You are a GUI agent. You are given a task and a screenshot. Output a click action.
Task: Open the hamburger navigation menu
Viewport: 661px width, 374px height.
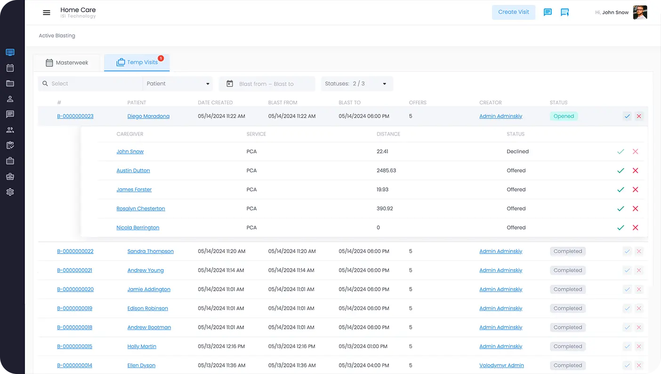pyautogui.click(x=47, y=13)
